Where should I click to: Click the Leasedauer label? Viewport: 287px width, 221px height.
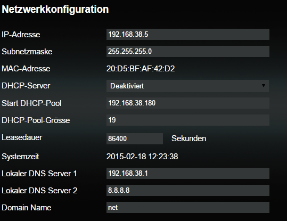[22, 137]
